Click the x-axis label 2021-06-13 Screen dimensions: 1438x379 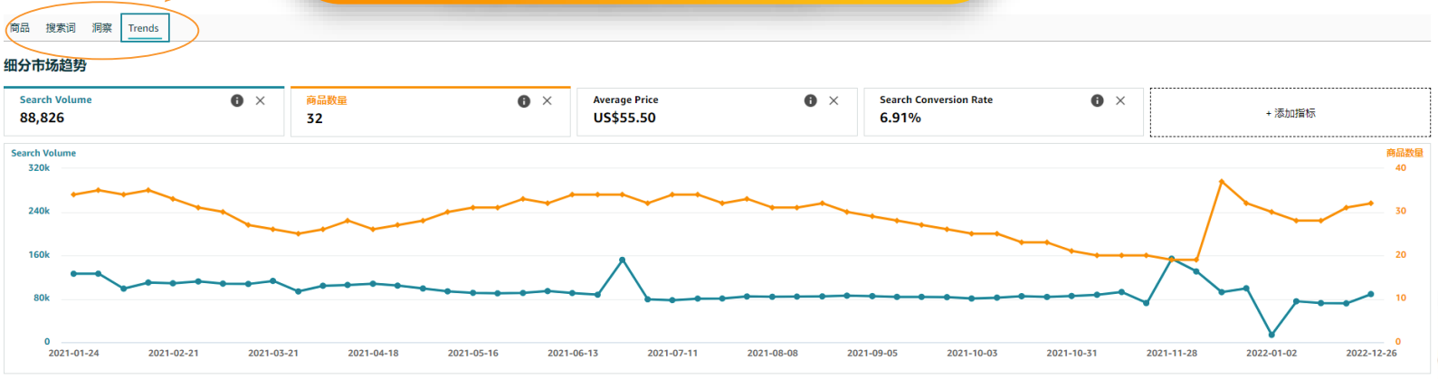coord(573,353)
